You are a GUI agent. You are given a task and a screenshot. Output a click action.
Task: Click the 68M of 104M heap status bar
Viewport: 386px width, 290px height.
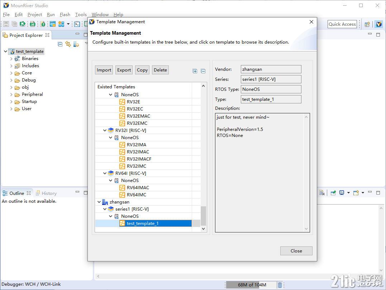pos(252,285)
